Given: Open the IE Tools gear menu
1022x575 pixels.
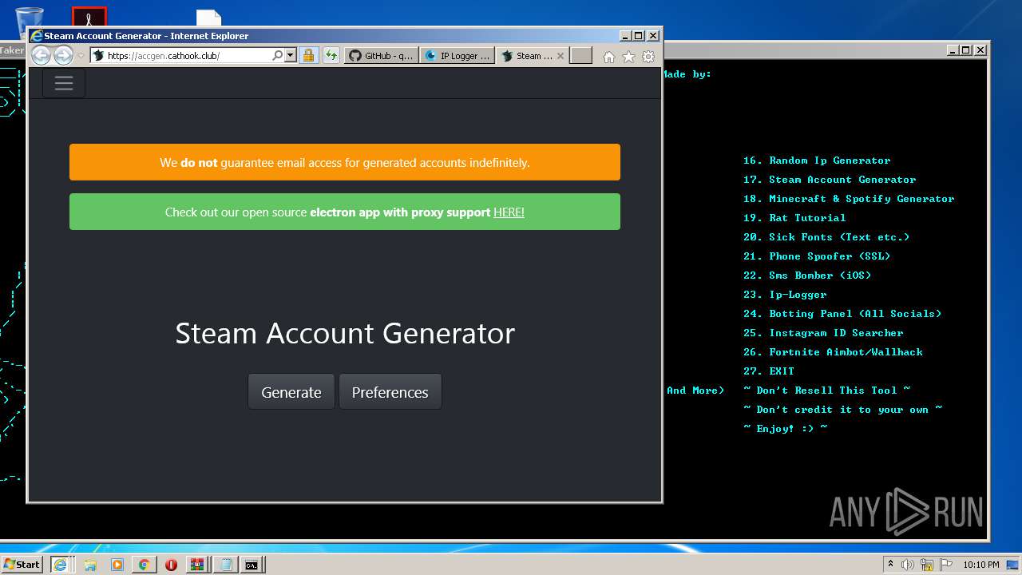Looking at the screenshot, I should [648, 57].
